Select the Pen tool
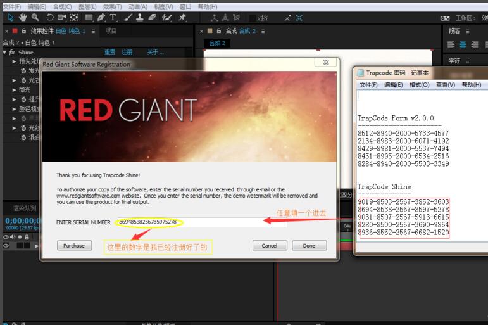Screen dimensions: 488x325 pyautogui.click(x=101, y=18)
